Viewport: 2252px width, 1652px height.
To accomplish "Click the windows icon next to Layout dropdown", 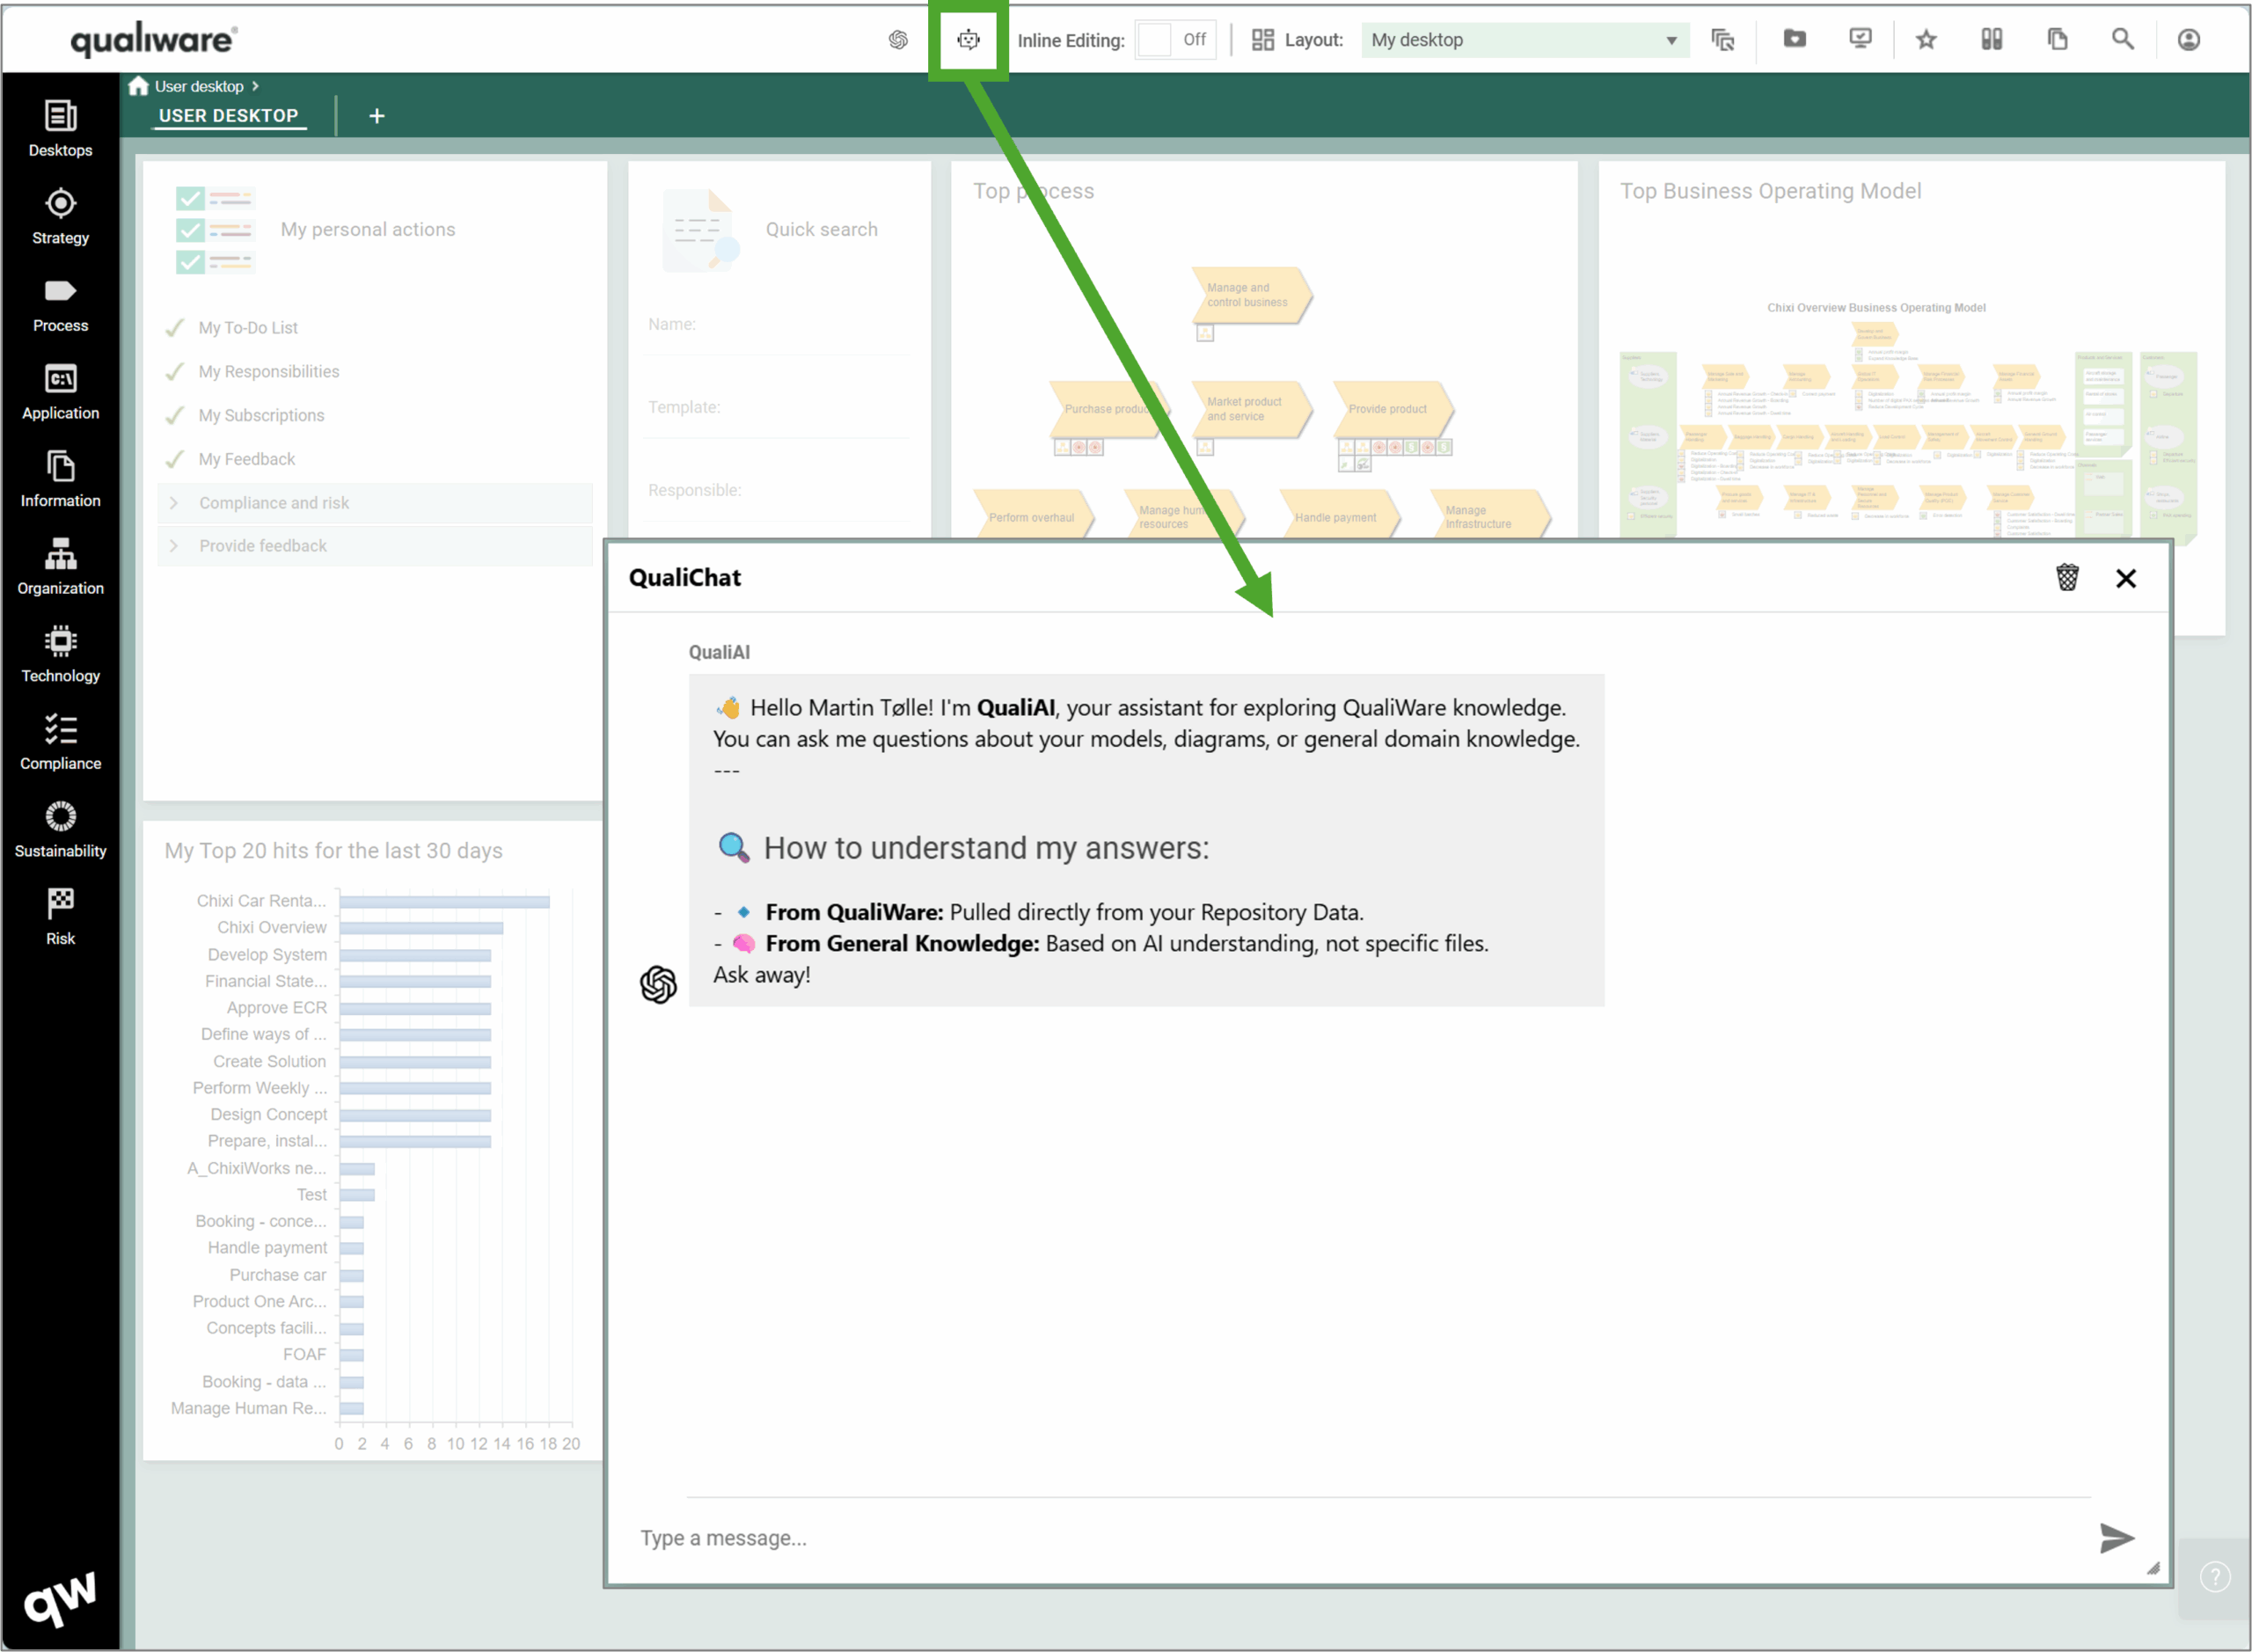I will click(x=1722, y=40).
